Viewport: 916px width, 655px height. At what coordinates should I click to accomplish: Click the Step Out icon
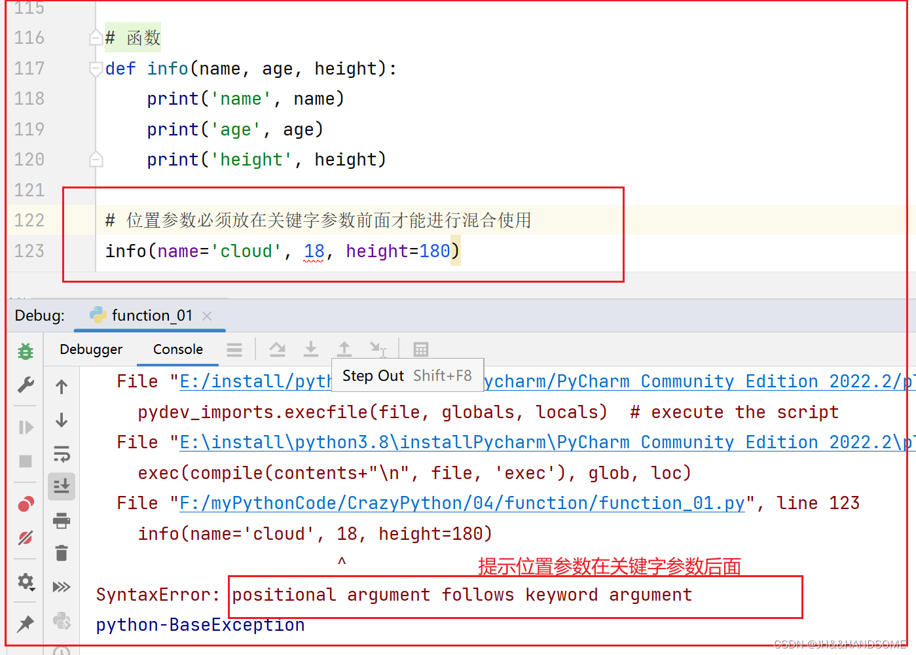click(344, 349)
